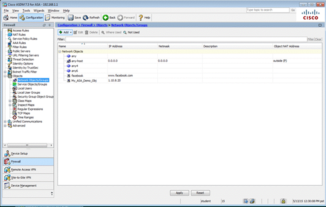Expand the Unified Communications node
This screenshot has height=207, width=326.
5,121
